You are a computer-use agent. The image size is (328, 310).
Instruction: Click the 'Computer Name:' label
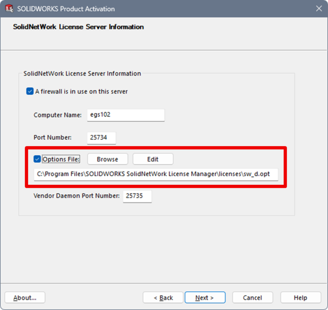pyautogui.click(x=58, y=115)
